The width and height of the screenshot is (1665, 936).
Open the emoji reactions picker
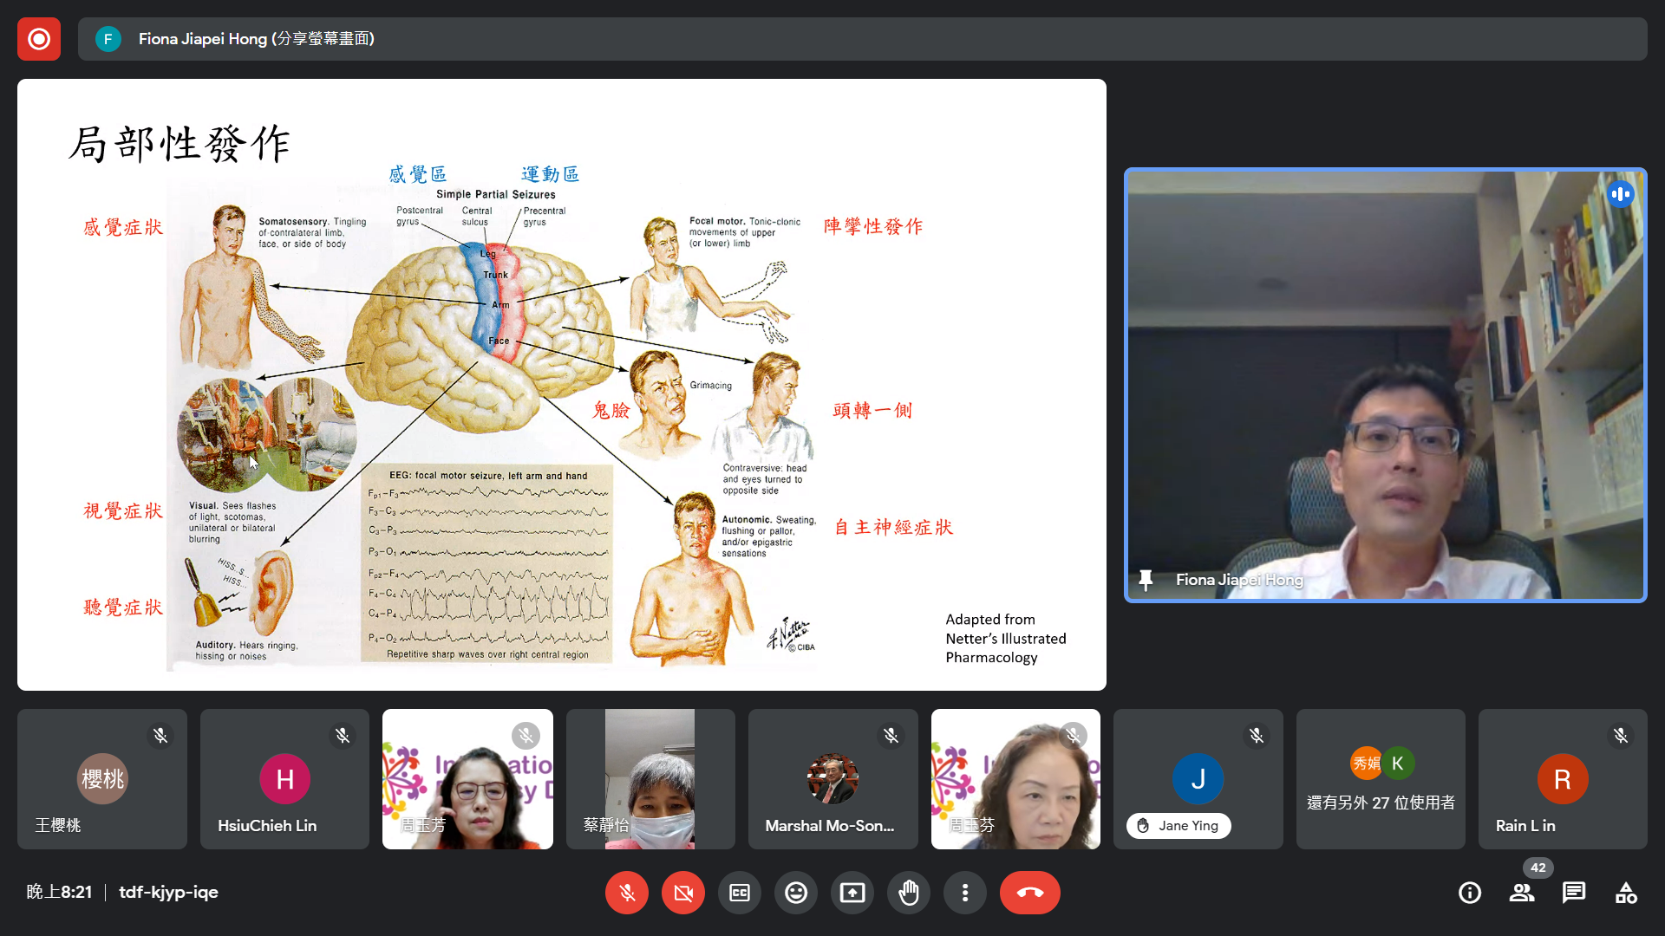796,893
